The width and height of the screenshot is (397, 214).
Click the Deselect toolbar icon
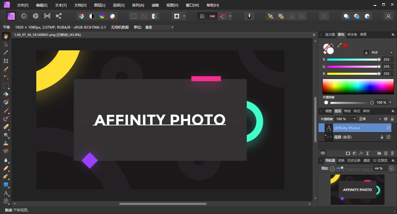[144, 16]
